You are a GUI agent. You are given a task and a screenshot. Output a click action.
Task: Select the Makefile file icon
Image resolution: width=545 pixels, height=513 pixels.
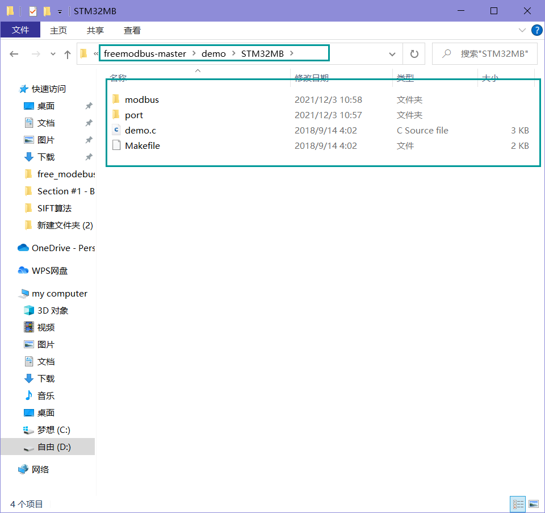(116, 145)
